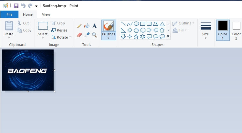The width and height of the screenshot is (242, 133).
Task: Switch to the View tab
Action: pyautogui.click(x=46, y=14)
